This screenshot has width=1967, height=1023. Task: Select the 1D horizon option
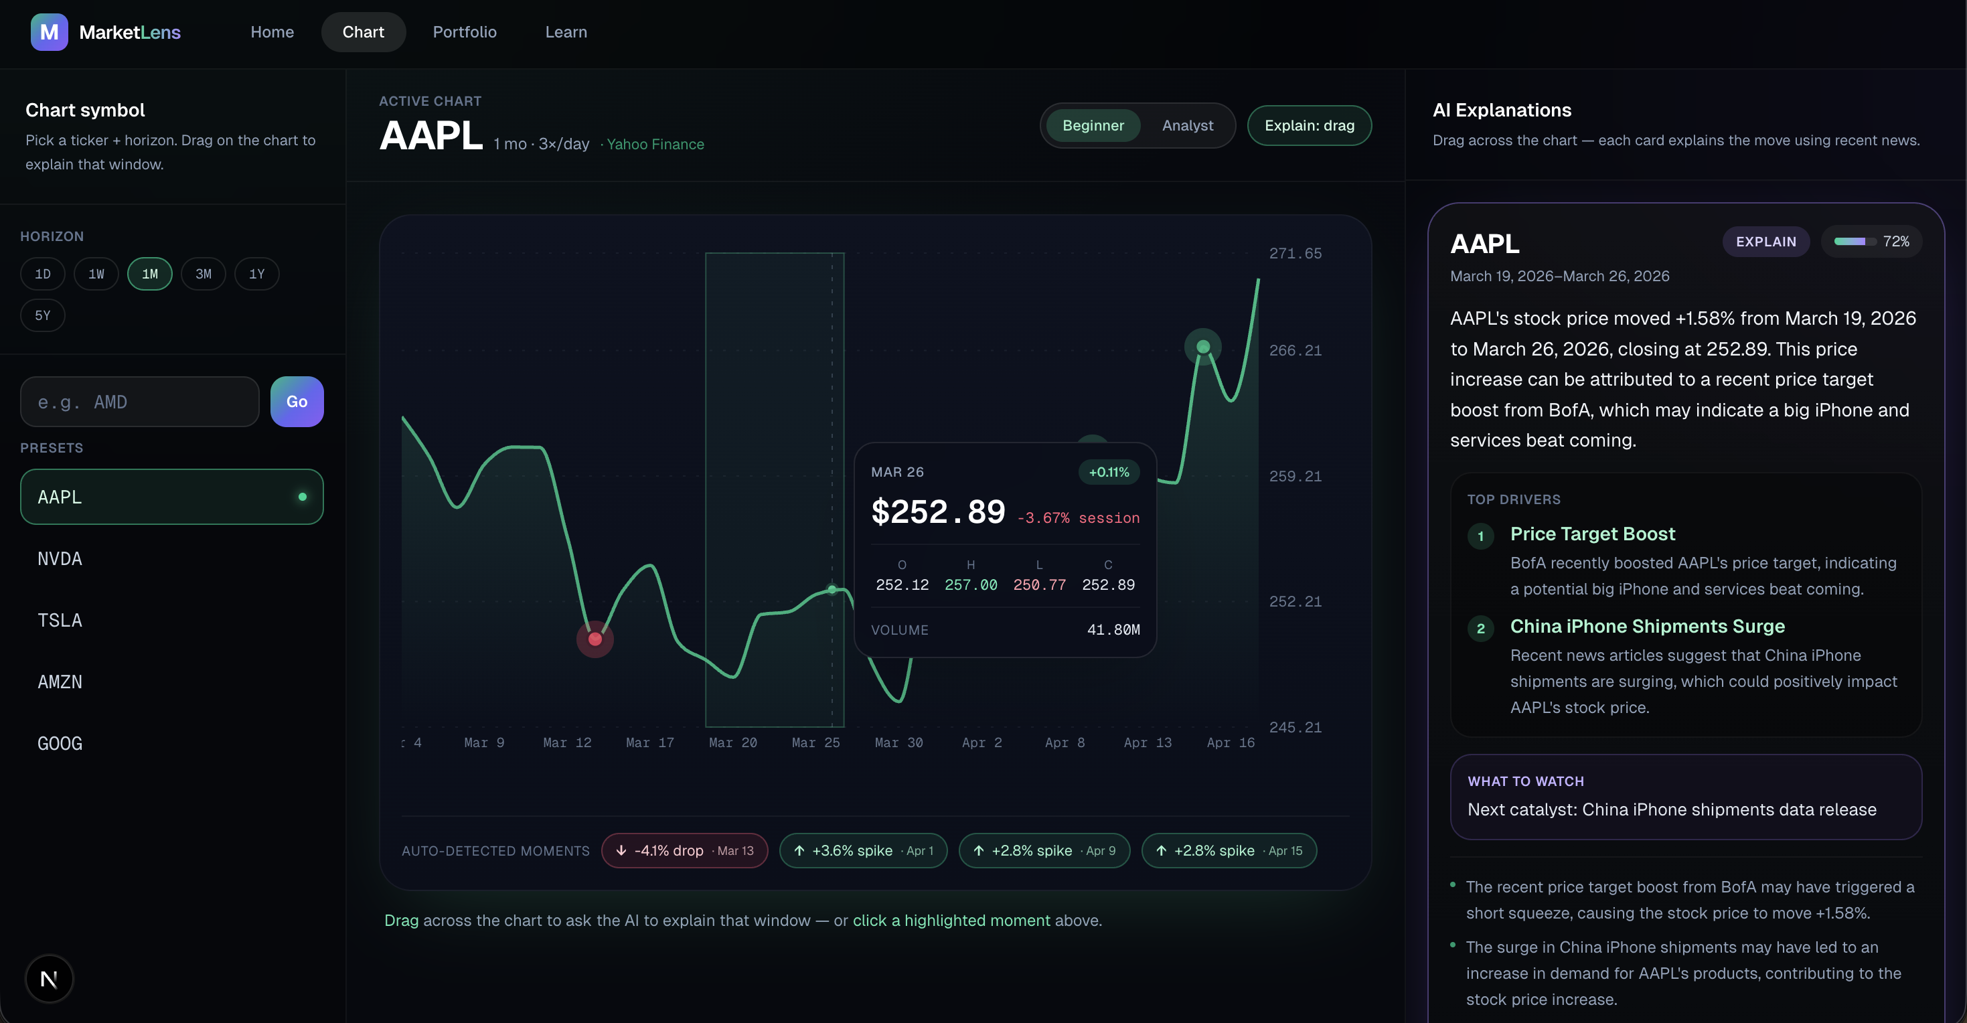coord(43,274)
